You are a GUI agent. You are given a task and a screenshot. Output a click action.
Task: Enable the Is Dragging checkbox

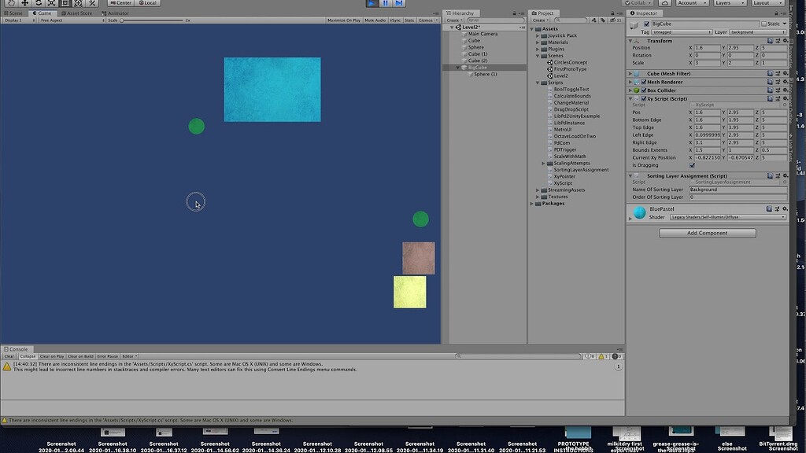tap(692, 165)
